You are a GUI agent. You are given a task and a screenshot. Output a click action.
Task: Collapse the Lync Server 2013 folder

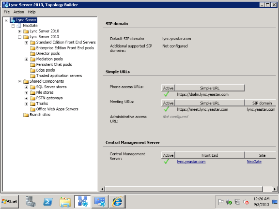point(19,37)
